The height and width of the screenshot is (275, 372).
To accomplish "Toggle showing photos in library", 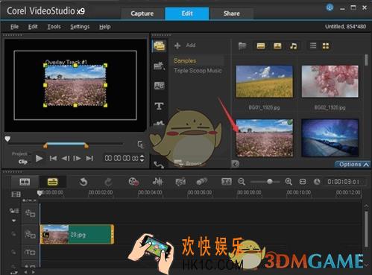I will pos(277,46).
